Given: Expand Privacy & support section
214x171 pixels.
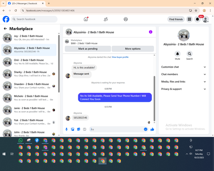Looking at the screenshot, I should (184, 89).
